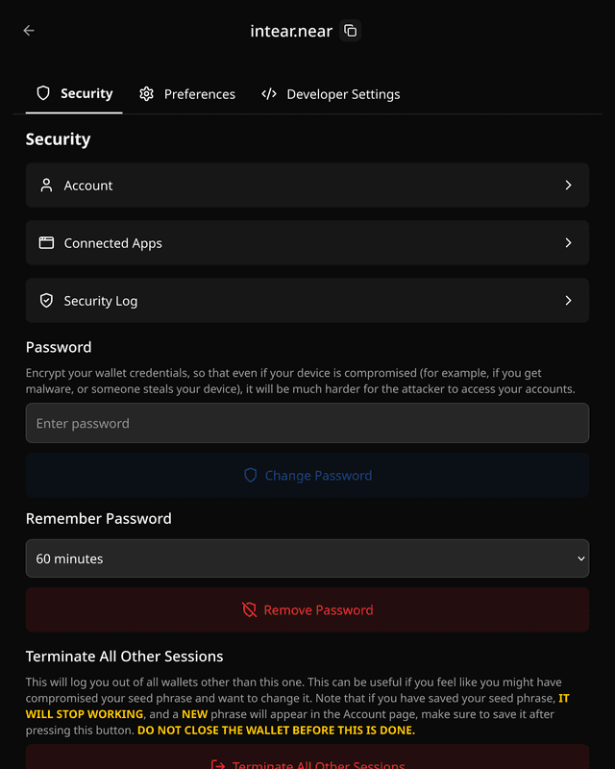Click the shield-check icon beside Security Log
The height and width of the screenshot is (769, 615).
(46, 300)
